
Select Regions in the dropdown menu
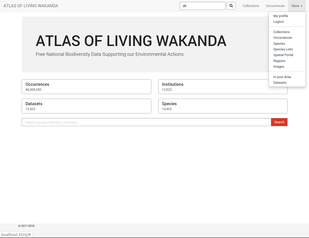click(279, 61)
